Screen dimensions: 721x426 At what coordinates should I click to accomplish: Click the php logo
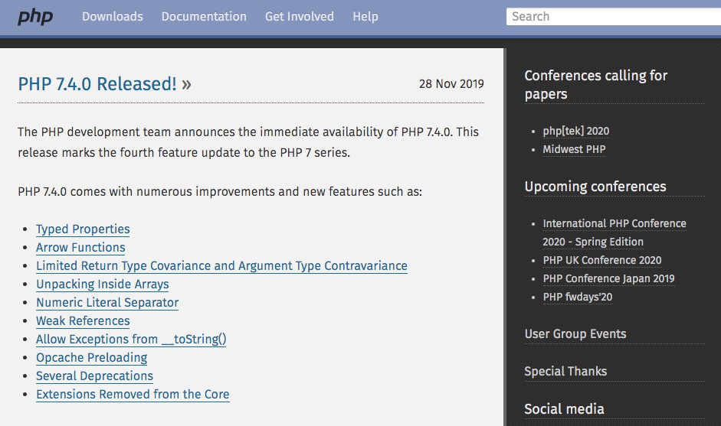(35, 16)
